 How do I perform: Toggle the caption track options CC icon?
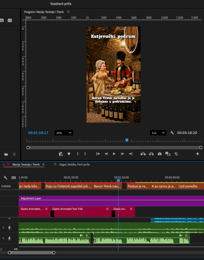pos(14,178)
